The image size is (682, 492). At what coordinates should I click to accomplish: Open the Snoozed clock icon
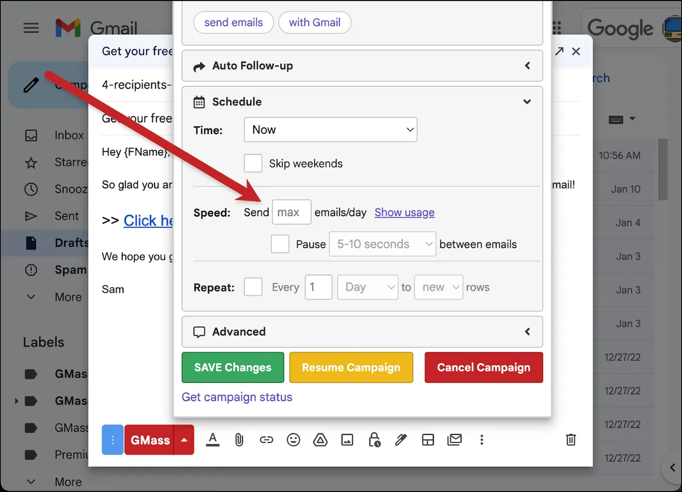[31, 189]
